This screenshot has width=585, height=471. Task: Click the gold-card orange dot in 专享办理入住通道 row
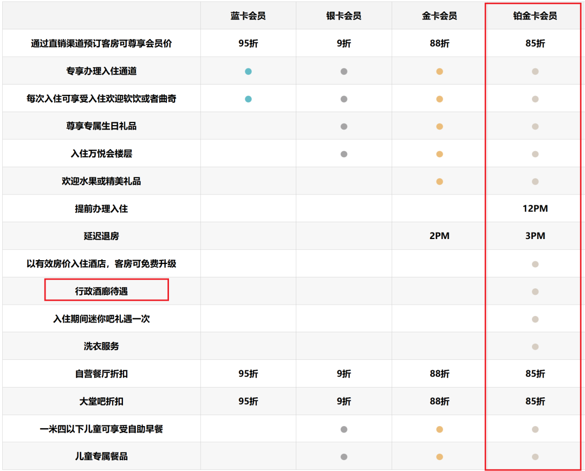coord(439,72)
